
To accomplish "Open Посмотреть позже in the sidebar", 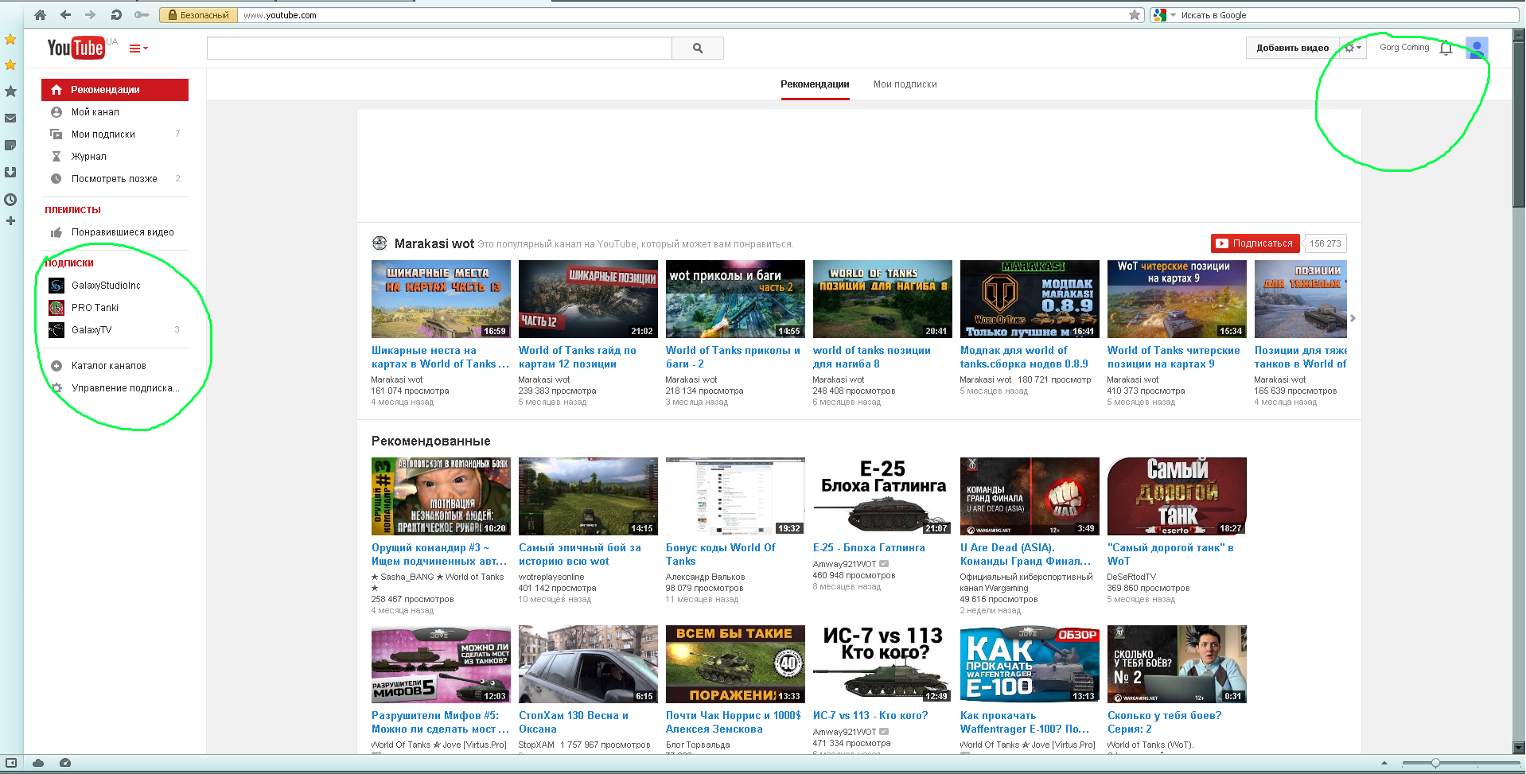I will [x=115, y=179].
